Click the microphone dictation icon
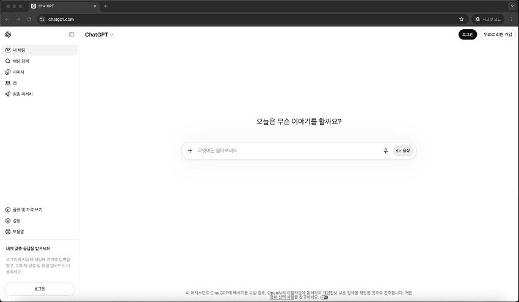 (386, 150)
